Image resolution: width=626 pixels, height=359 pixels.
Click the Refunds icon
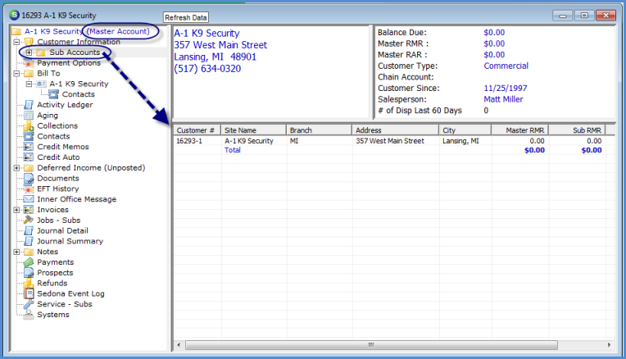click(29, 283)
